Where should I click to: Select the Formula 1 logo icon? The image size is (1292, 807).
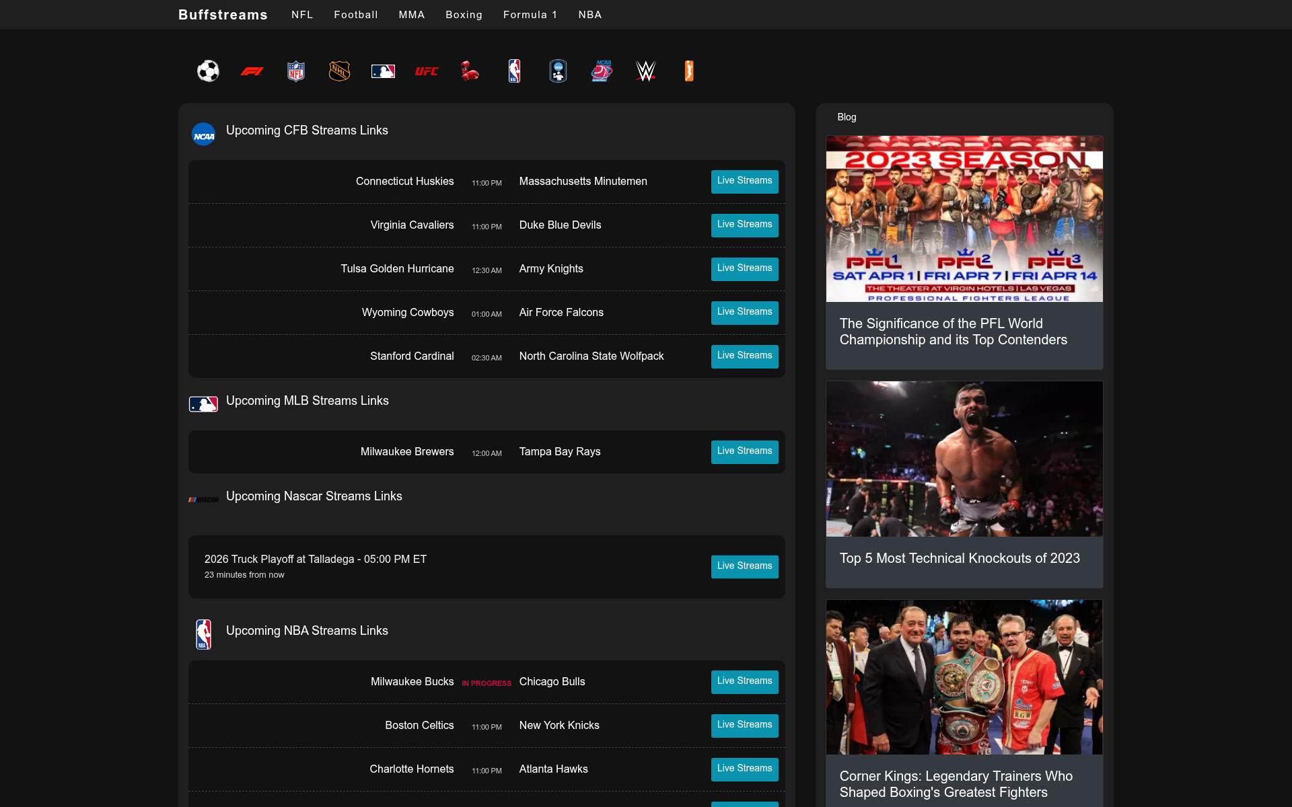tap(252, 71)
